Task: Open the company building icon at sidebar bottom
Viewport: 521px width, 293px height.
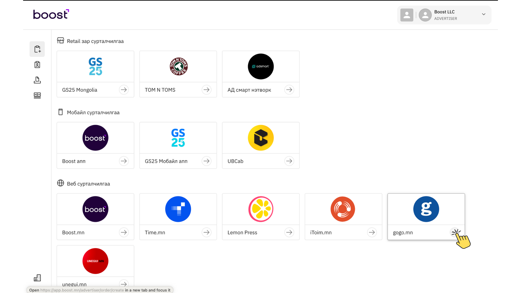Action: (x=37, y=278)
